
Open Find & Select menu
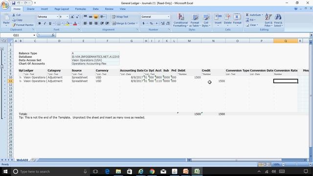(x=278, y=20)
